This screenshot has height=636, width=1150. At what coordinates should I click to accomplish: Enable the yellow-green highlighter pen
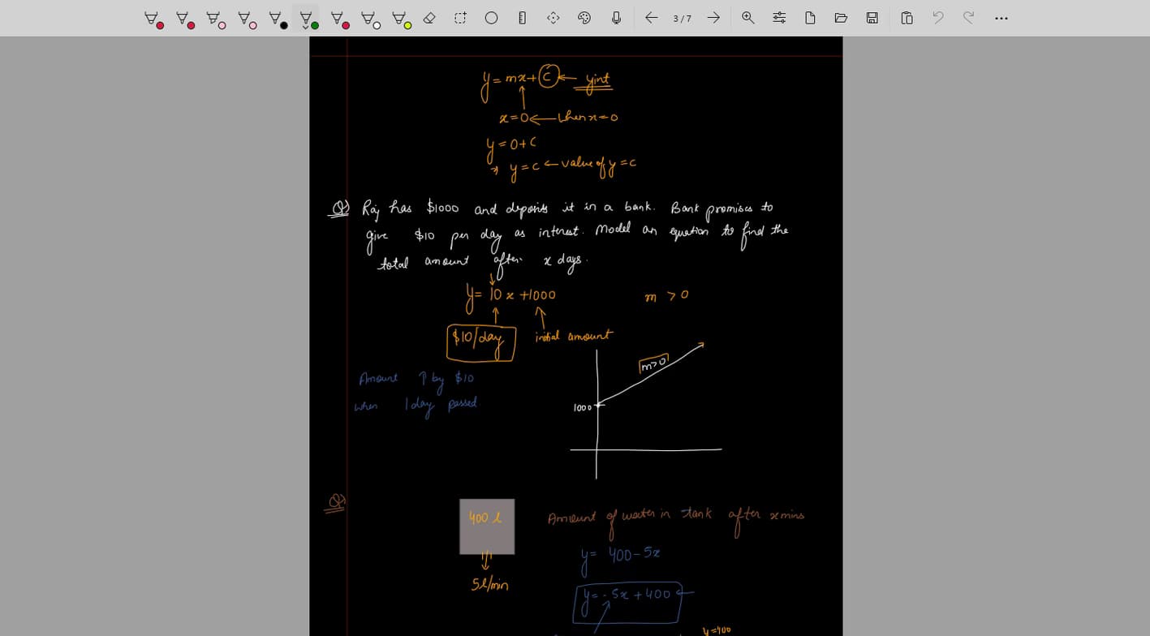(398, 17)
